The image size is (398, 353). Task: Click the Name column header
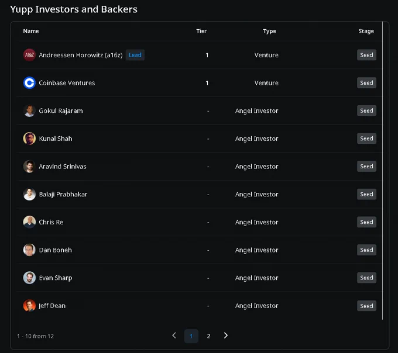point(31,31)
